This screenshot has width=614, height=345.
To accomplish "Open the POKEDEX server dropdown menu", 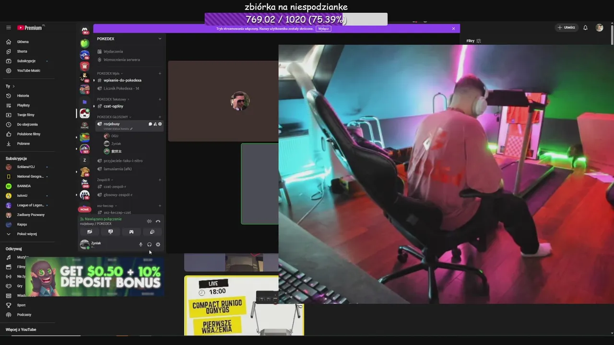I will click(160, 39).
